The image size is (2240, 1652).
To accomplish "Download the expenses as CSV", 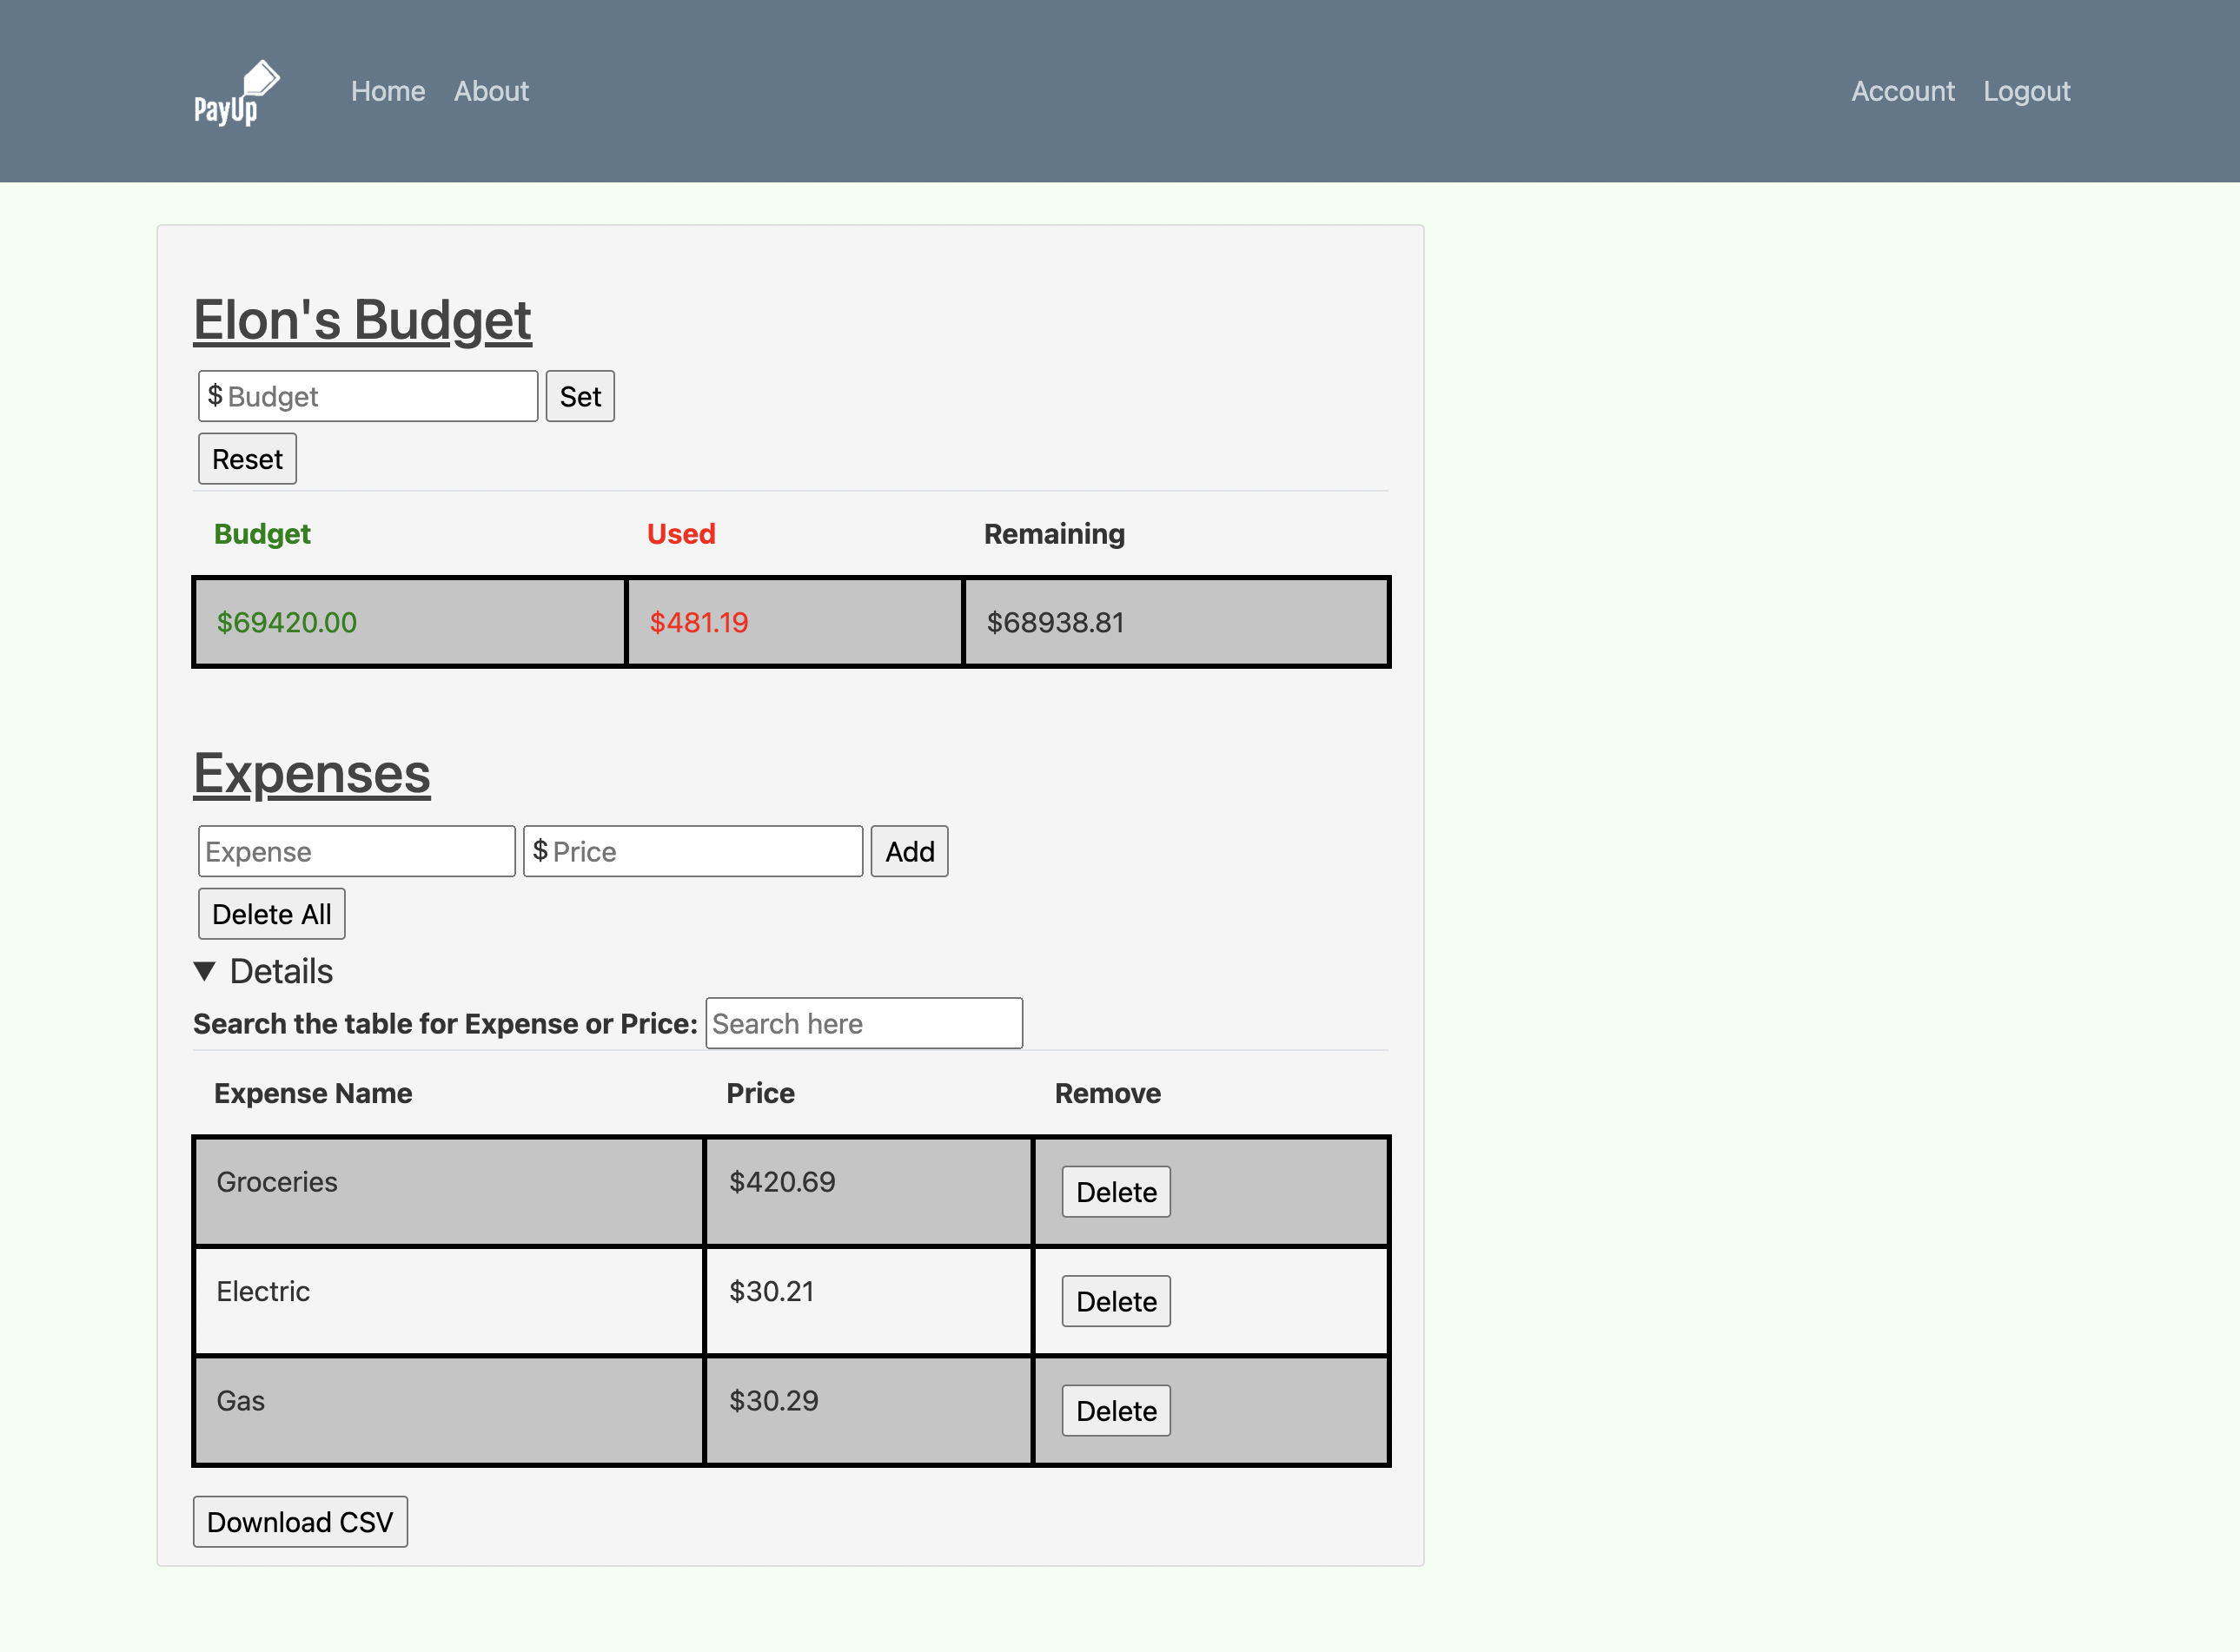I will tap(300, 1521).
